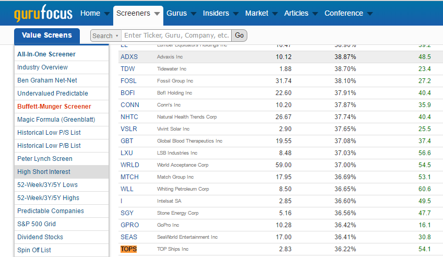Open the Market navigation menu
The width and height of the screenshot is (443, 257).
[261, 14]
